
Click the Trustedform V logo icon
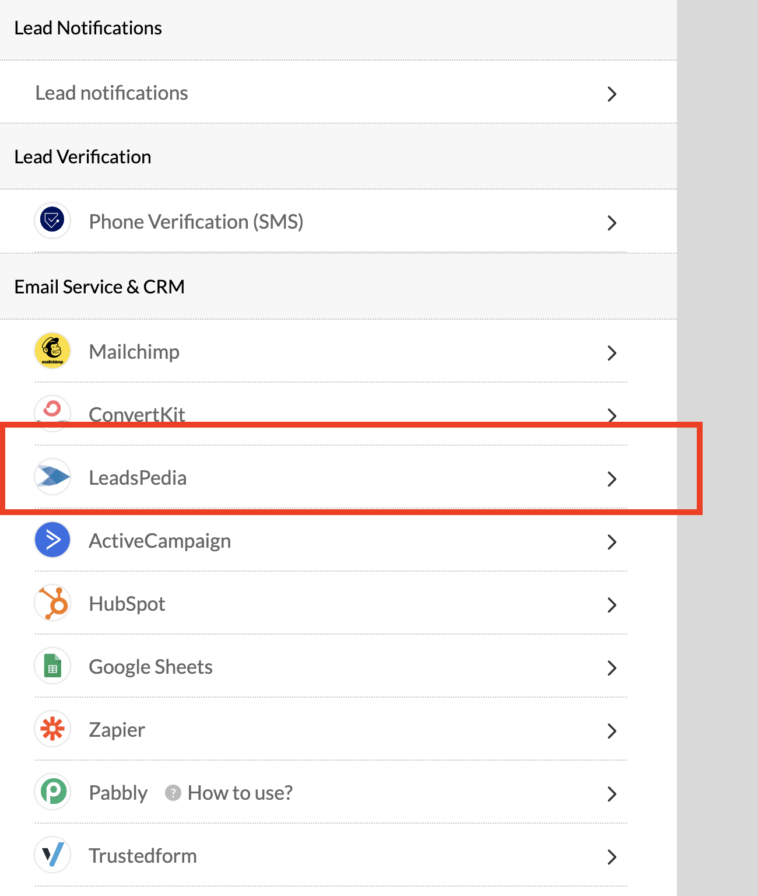(52, 855)
